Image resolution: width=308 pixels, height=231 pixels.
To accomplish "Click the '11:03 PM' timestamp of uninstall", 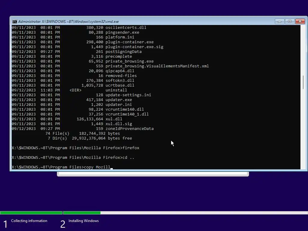I will [x=50, y=90].
